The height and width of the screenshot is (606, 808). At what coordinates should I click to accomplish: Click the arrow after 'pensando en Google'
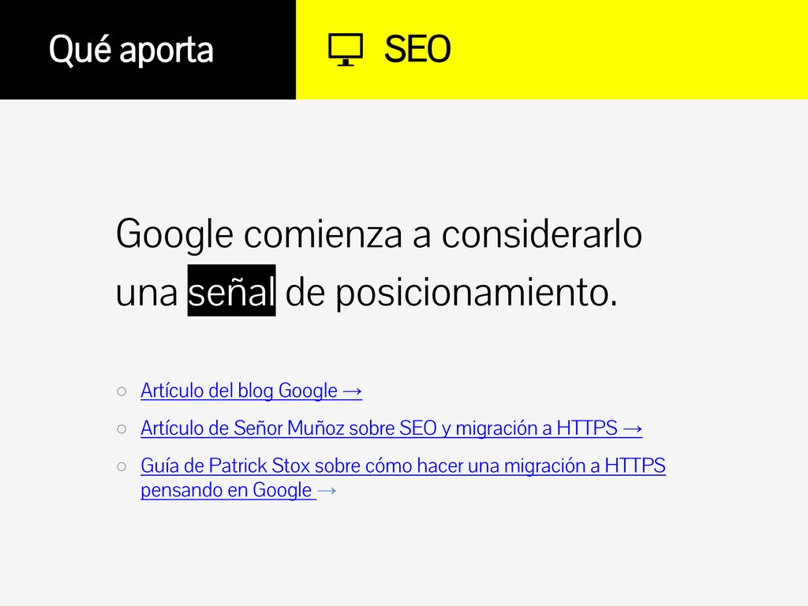pyautogui.click(x=327, y=491)
